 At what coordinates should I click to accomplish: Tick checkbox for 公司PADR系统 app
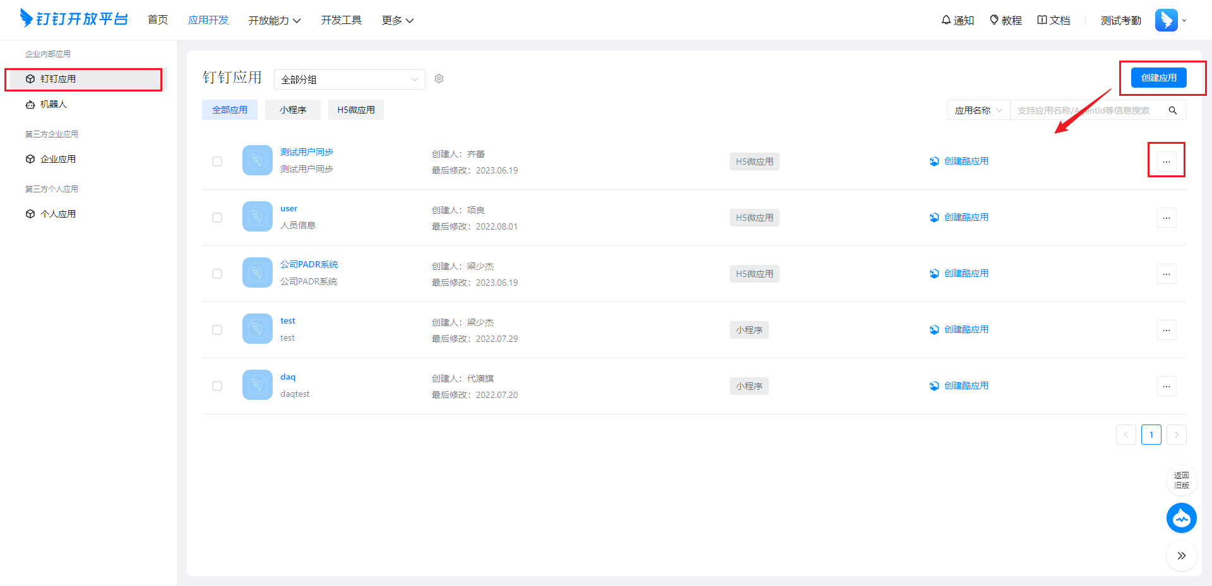[x=217, y=274]
